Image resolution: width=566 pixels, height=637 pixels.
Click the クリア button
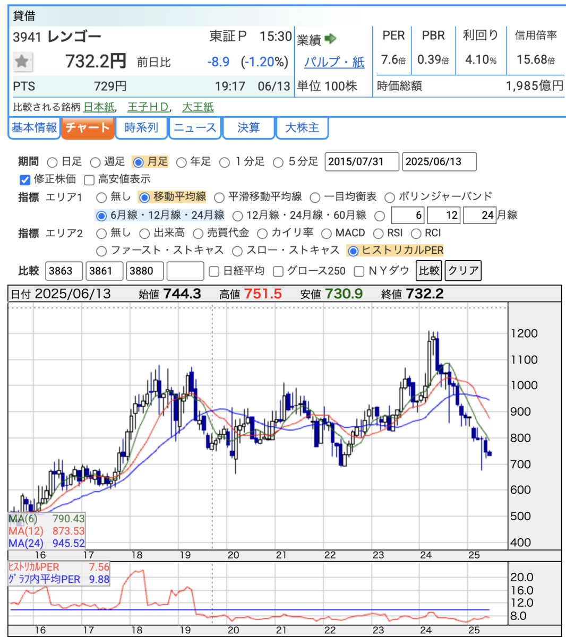pyautogui.click(x=463, y=271)
